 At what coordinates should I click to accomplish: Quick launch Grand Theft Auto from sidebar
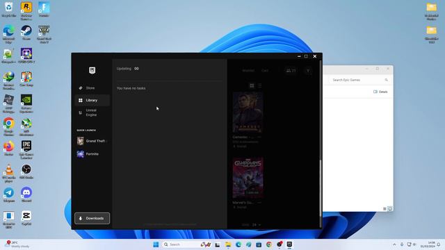92,141
